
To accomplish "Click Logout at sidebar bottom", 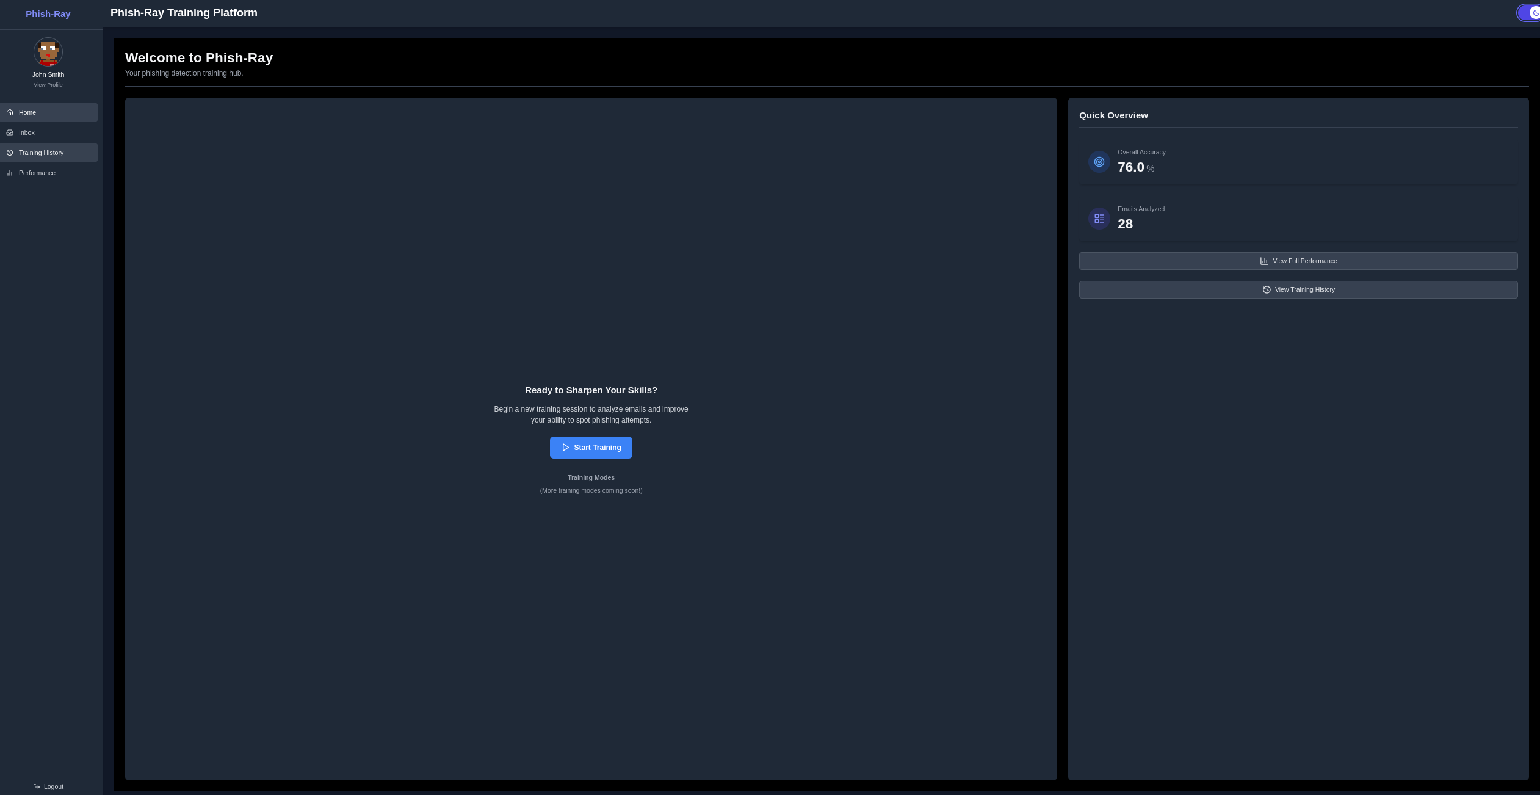I will [x=53, y=786].
